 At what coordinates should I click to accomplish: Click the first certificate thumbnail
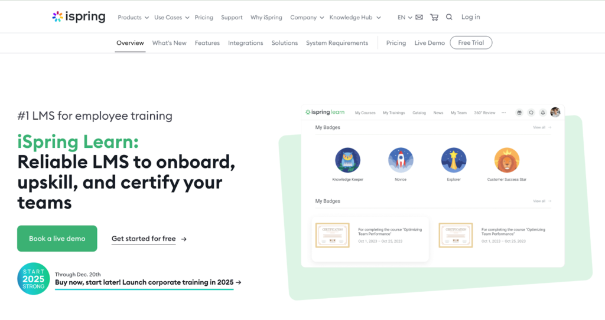332,235
